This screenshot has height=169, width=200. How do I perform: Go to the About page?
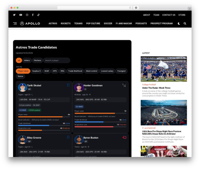(x=147, y=15)
